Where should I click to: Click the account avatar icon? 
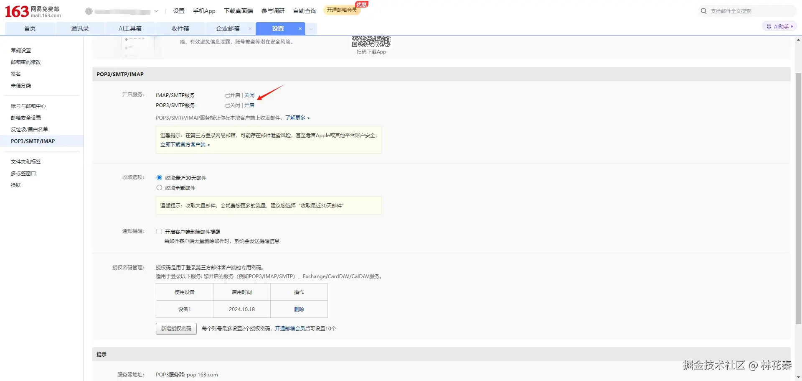89,11
